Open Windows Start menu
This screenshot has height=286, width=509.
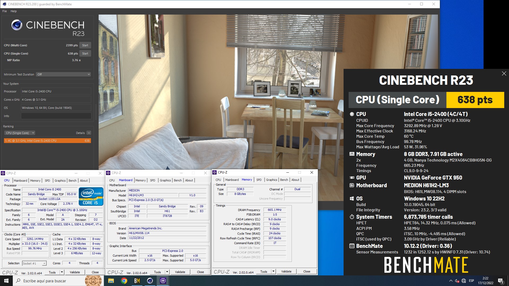tap(6, 281)
